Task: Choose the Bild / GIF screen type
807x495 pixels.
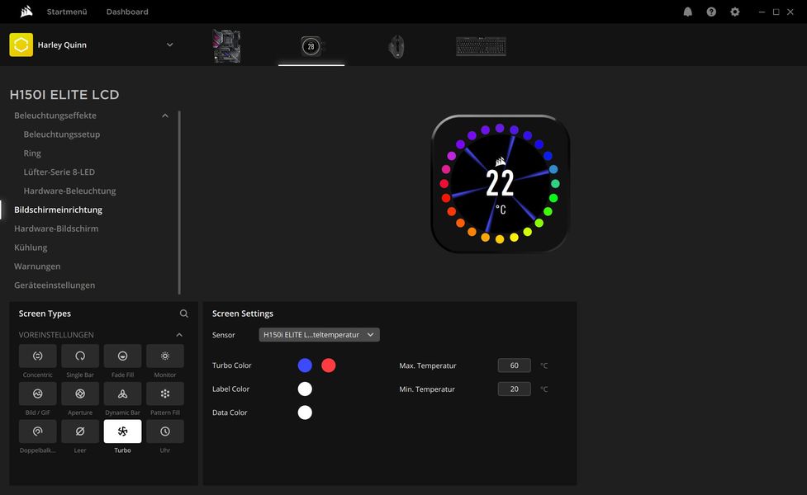Action: click(37, 394)
